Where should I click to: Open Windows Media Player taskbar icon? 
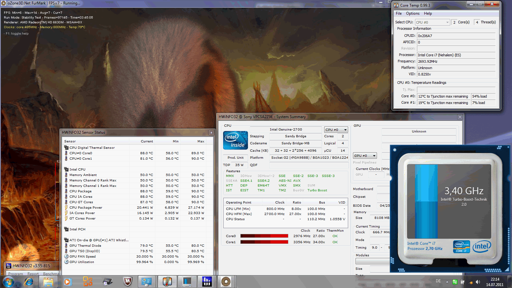(x=67, y=282)
